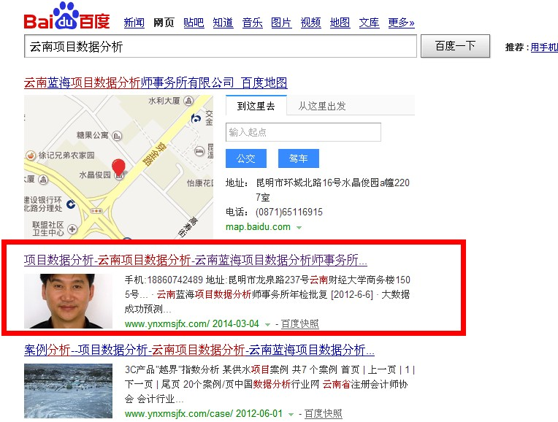Open the 贴吧 navigation link
Image resolution: width=558 pixels, height=422 pixels.
pyautogui.click(x=194, y=23)
